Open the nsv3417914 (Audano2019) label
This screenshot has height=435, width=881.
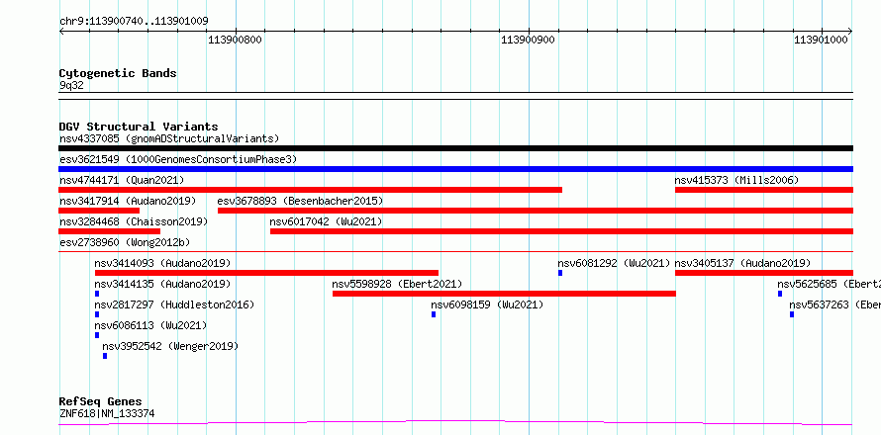click(x=128, y=201)
